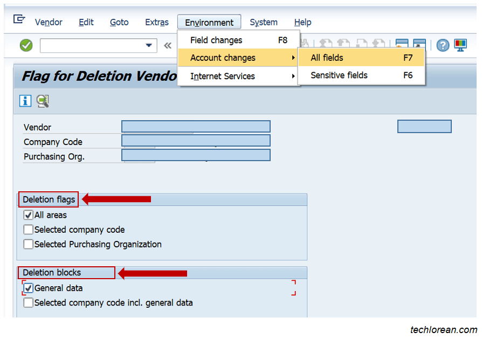Click inside the Vendor input field

(194, 126)
